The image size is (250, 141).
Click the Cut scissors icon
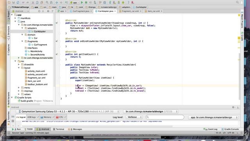point(33,2)
